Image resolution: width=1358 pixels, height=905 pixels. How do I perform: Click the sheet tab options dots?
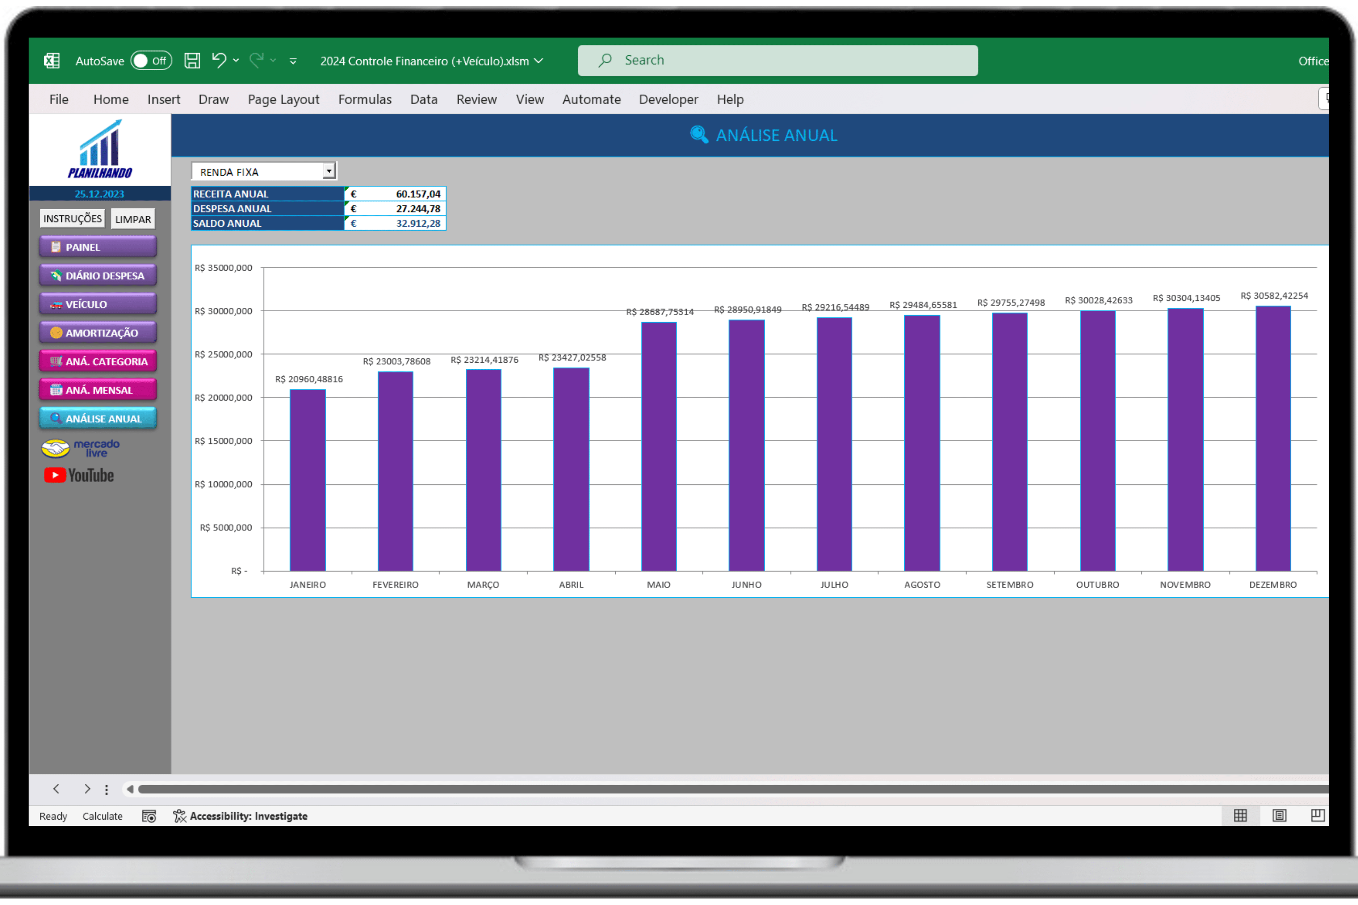point(106,790)
